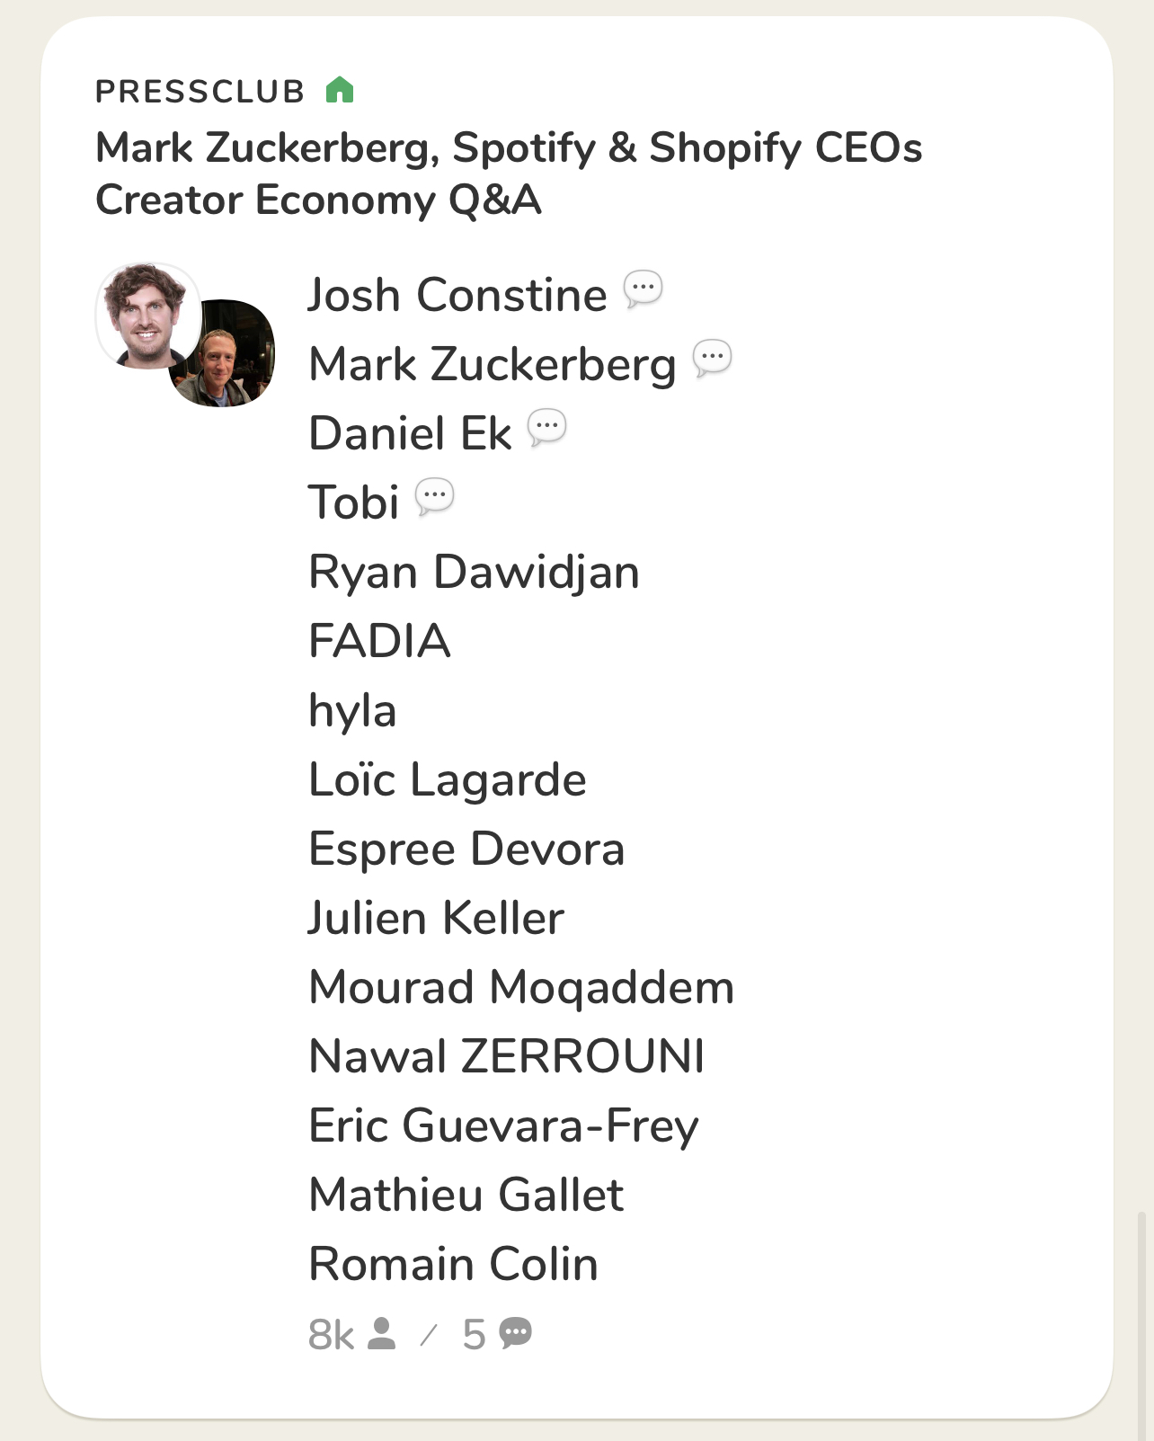Click the green house icon beside PRESSCLUB
The height and width of the screenshot is (1441, 1154).
pos(340,91)
